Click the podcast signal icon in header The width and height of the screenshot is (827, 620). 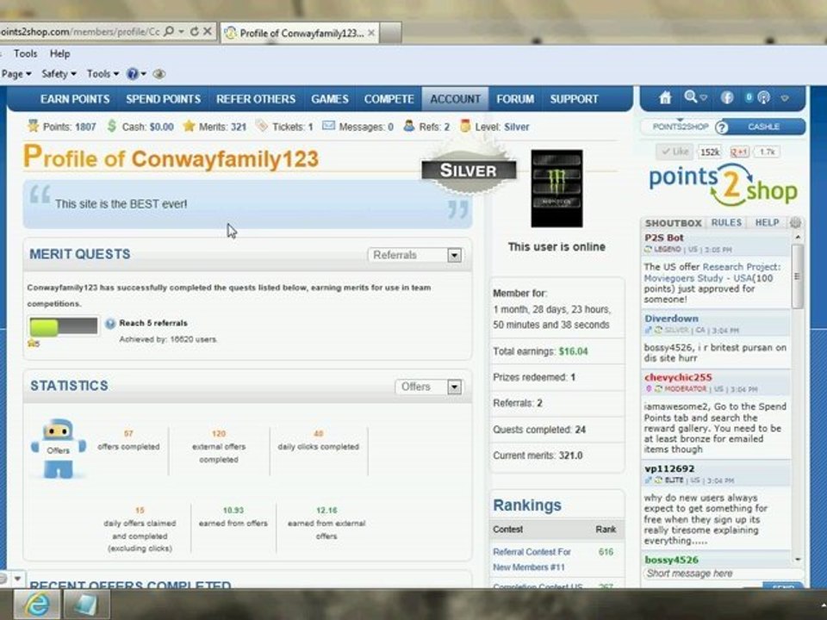click(x=763, y=97)
